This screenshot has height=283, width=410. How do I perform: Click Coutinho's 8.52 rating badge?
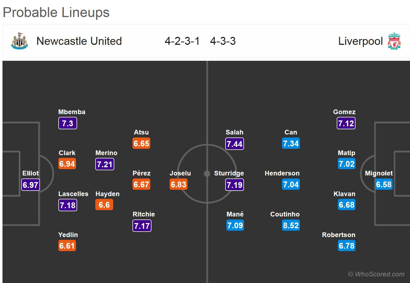click(x=291, y=225)
